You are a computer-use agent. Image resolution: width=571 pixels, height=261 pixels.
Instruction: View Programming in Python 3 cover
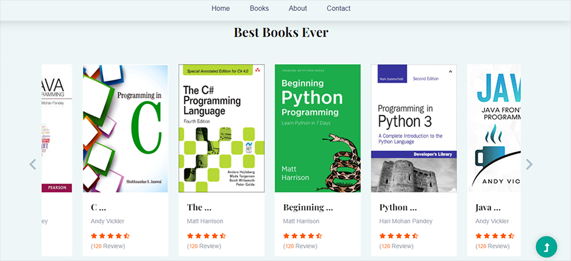tap(414, 128)
